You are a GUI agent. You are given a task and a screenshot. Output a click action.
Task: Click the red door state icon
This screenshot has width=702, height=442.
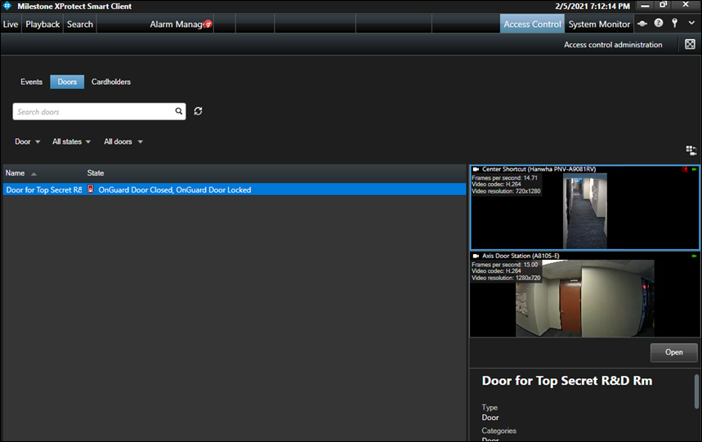[91, 190]
